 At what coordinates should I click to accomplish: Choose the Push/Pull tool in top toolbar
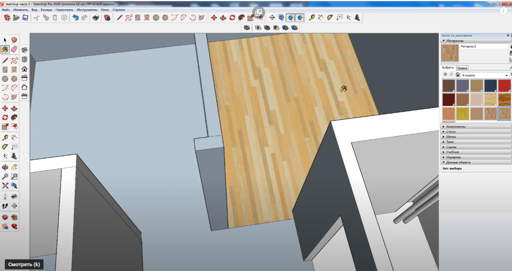tap(223, 17)
